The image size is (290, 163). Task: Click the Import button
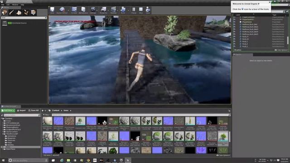[21, 110]
